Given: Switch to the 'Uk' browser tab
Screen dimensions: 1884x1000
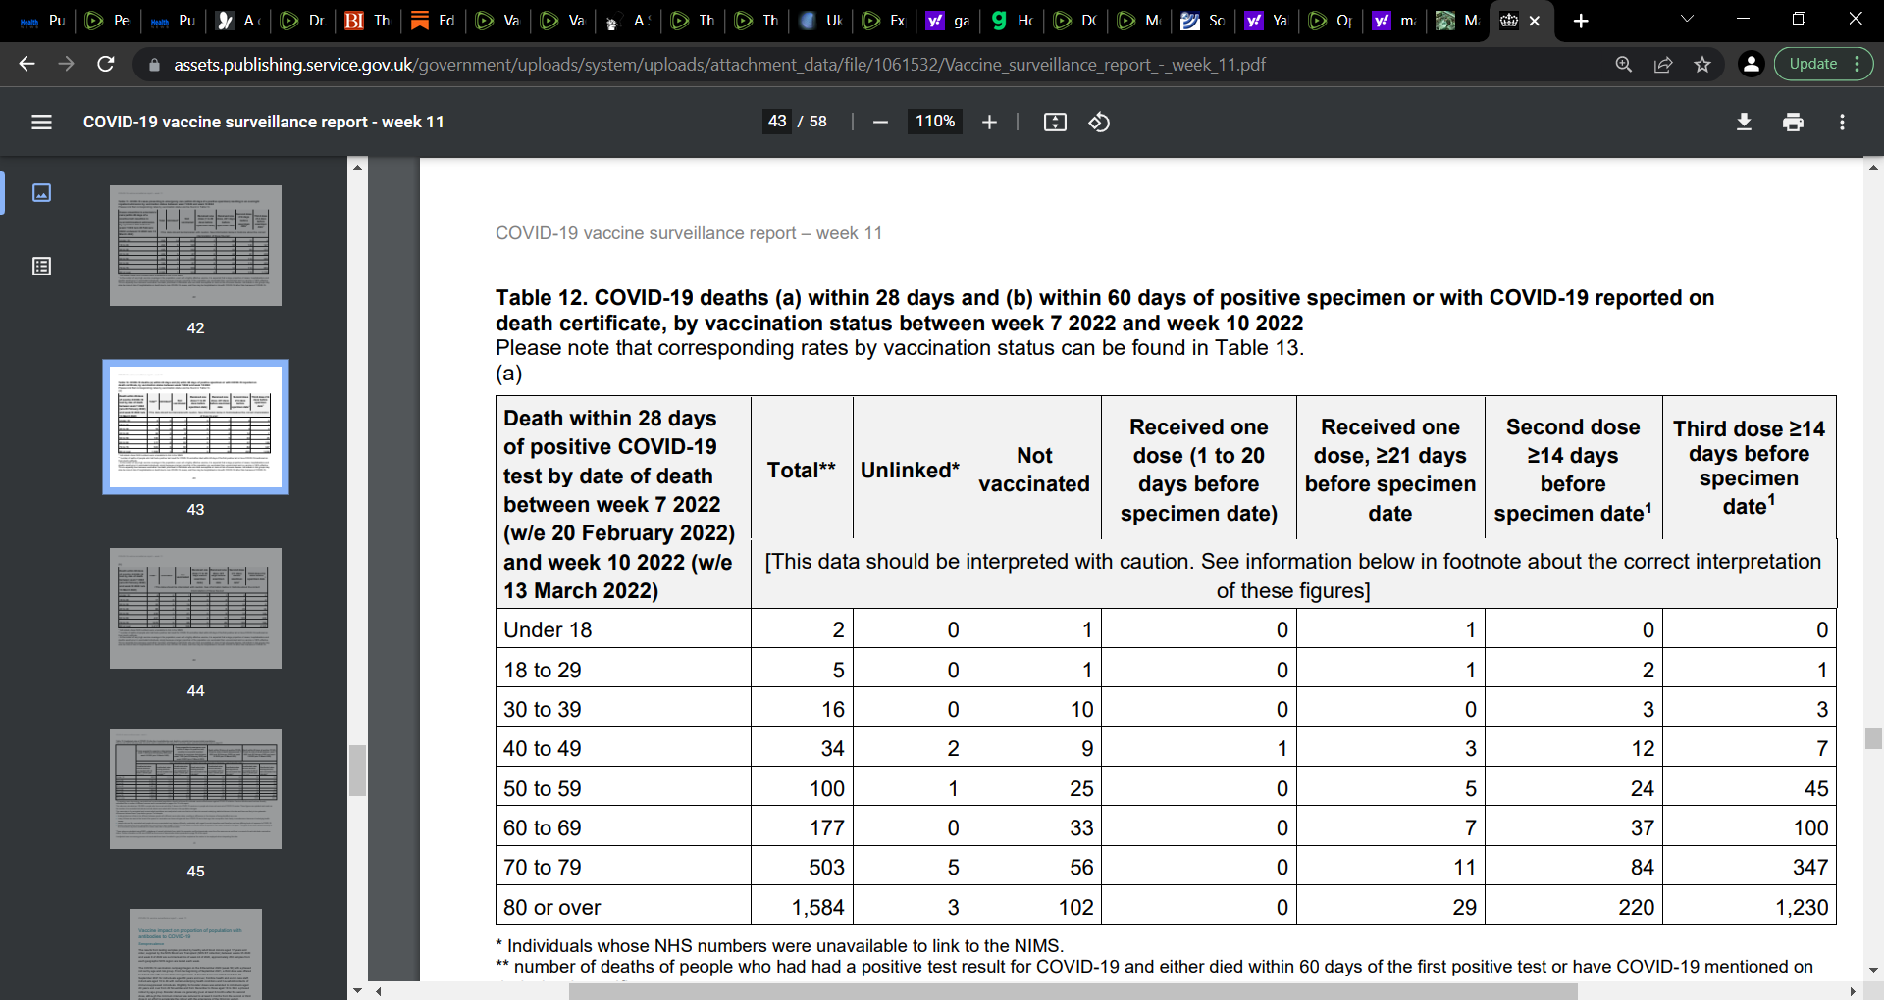Looking at the screenshot, I should pos(820,21).
